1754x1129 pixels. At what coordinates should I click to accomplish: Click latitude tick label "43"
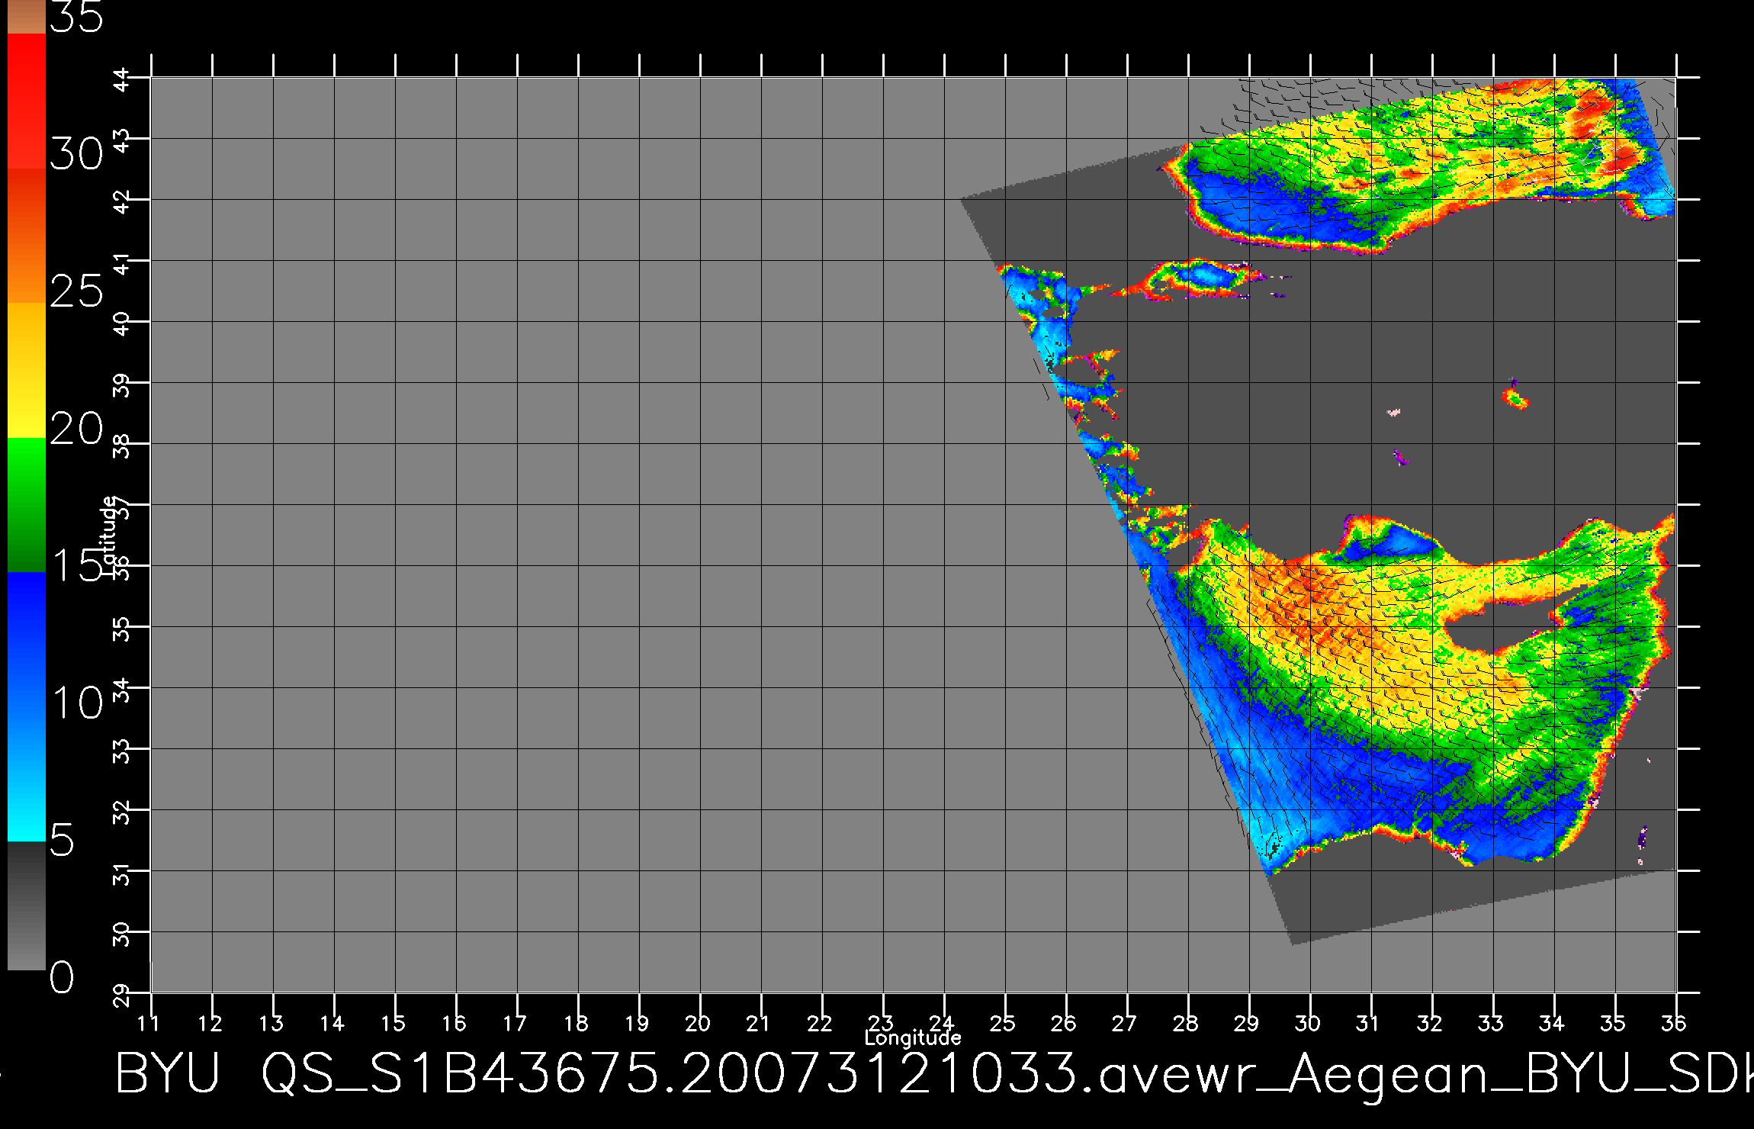coord(122,142)
